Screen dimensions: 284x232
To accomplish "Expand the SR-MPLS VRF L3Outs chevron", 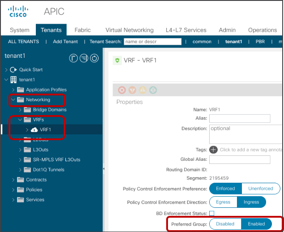I will click(20, 159).
